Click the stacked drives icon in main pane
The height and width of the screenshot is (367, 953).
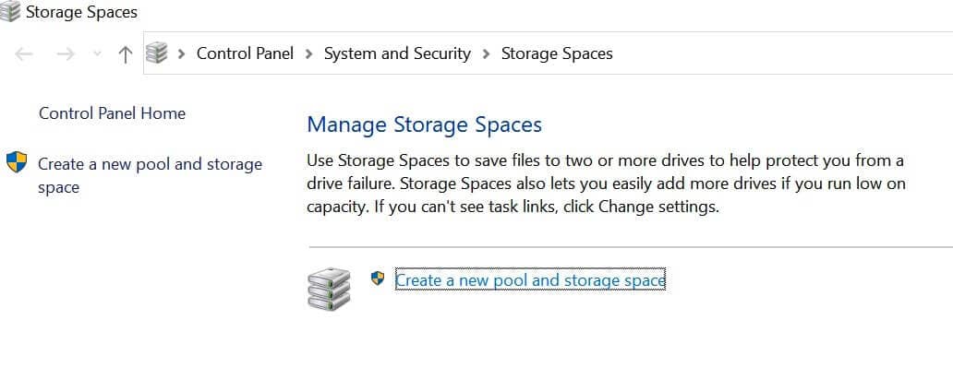[329, 289]
